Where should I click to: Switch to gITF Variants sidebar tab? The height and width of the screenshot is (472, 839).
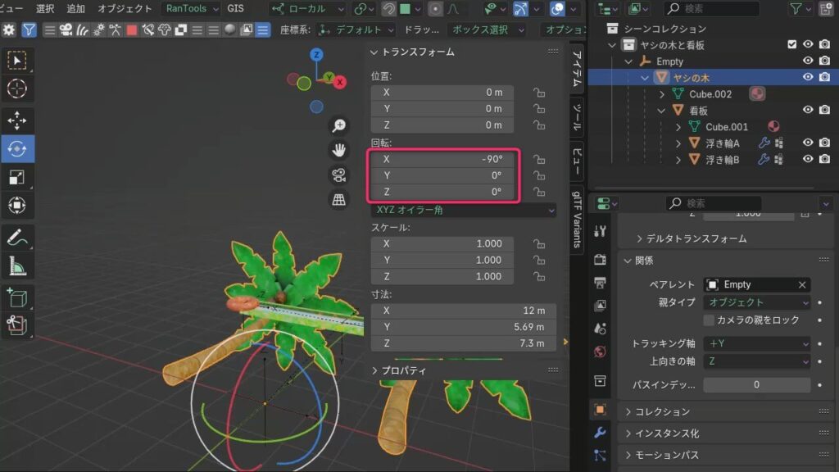[577, 220]
